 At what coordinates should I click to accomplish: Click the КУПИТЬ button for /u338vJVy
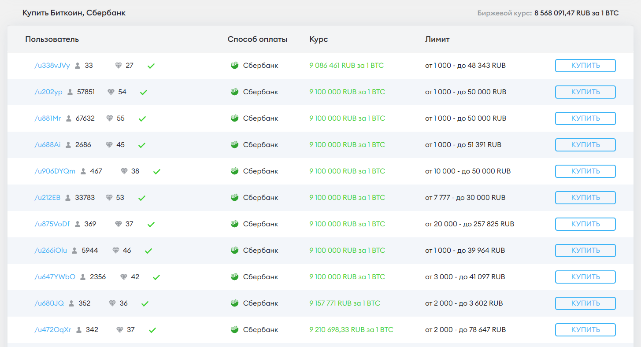click(585, 66)
